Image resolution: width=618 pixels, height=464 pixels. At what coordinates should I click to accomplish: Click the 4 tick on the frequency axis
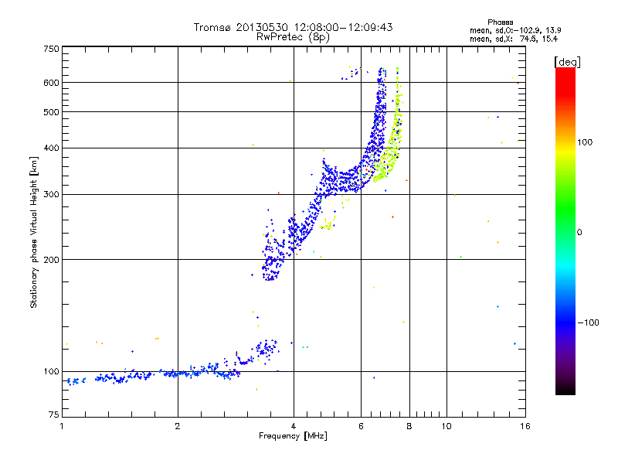(x=294, y=427)
